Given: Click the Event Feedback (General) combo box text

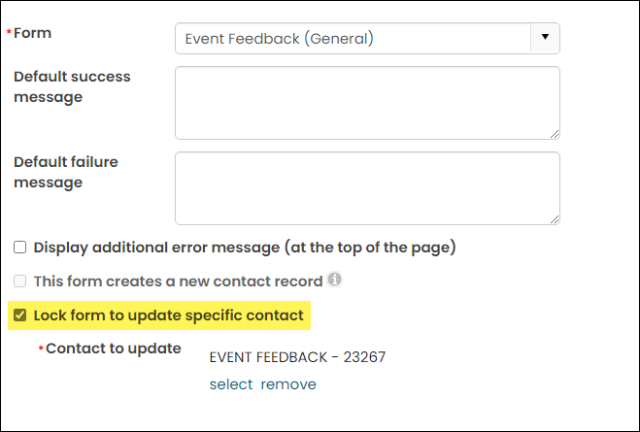Looking at the screenshot, I should point(279,38).
